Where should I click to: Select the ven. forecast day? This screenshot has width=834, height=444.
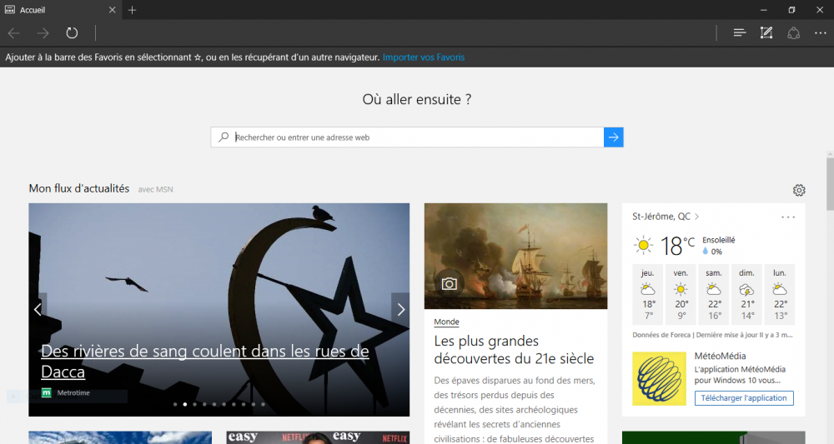(681, 294)
